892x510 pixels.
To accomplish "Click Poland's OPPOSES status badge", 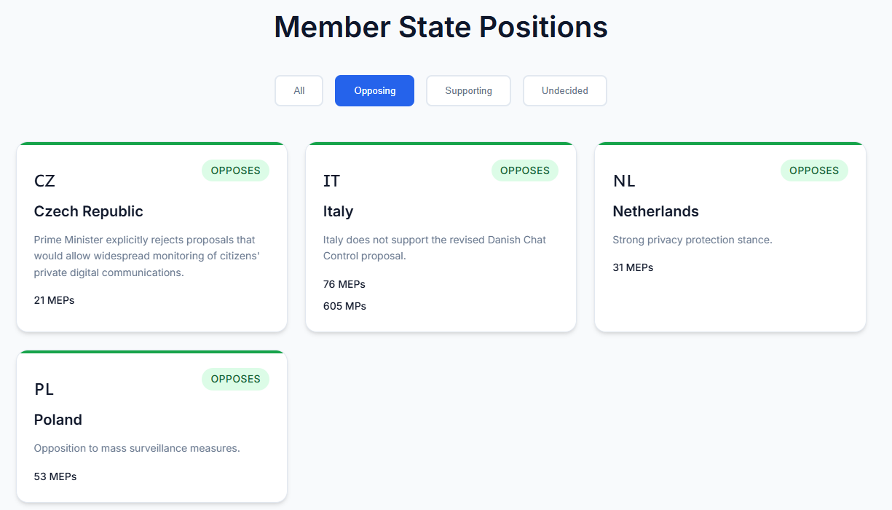I will click(235, 379).
